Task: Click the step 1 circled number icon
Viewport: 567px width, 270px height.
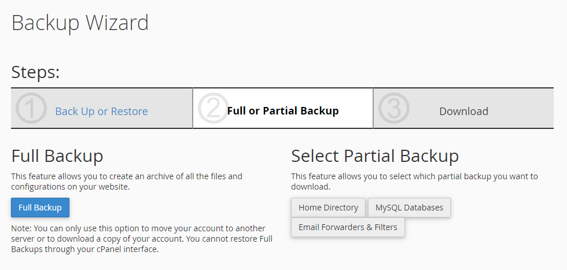Action: click(x=31, y=109)
